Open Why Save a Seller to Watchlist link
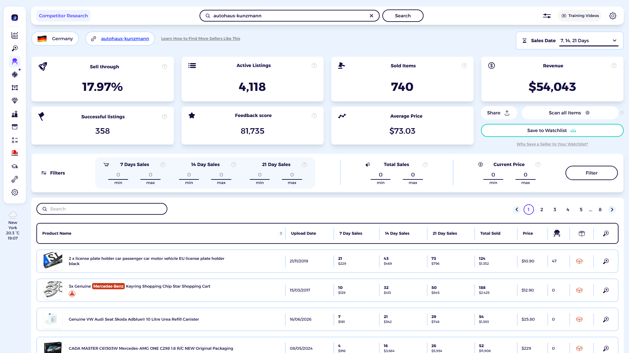Image resolution: width=629 pixels, height=353 pixels. [x=552, y=144]
